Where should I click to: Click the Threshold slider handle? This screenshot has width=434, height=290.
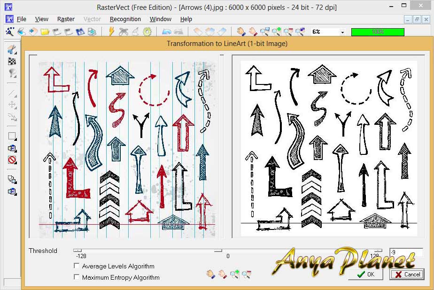[218, 251]
